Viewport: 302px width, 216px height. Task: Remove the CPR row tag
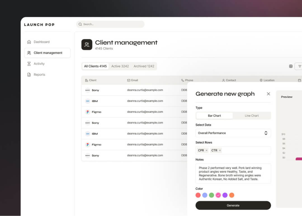tap(206, 151)
